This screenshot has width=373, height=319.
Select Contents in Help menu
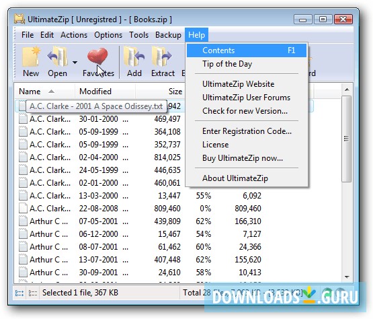tap(247, 50)
